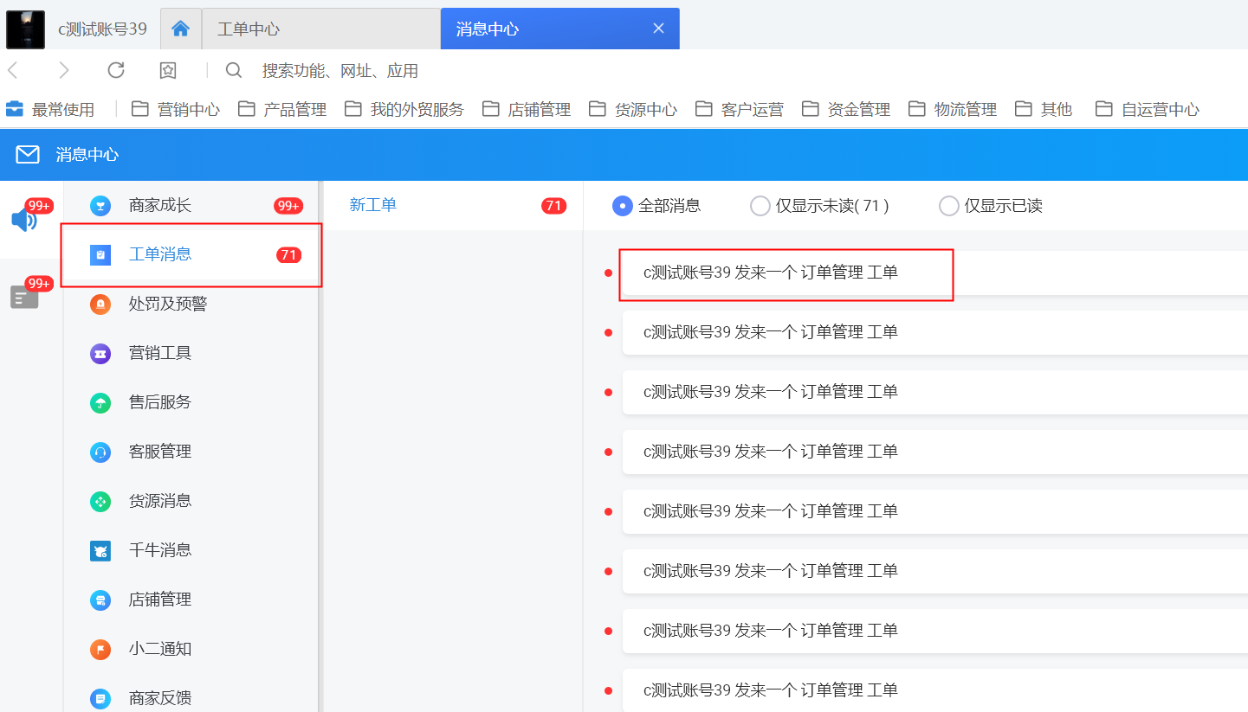Focus the 搜索功能、网址、应用 search field
This screenshot has width=1248, height=712.
coord(340,71)
